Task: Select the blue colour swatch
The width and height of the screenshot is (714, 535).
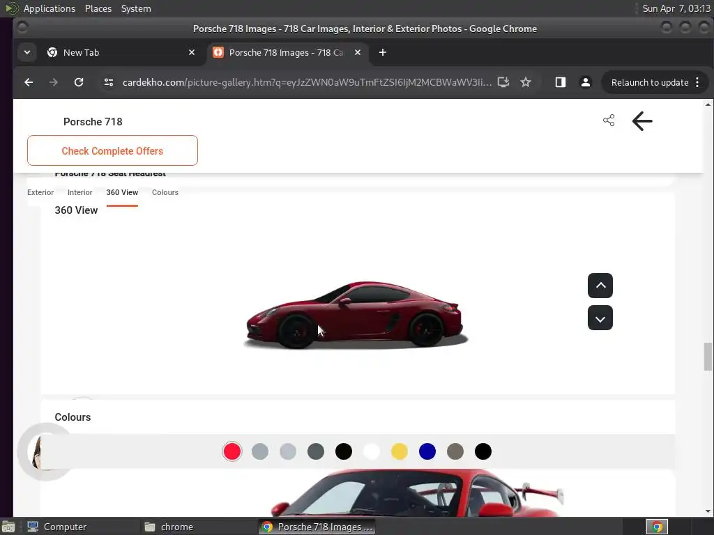Action: pyautogui.click(x=427, y=451)
